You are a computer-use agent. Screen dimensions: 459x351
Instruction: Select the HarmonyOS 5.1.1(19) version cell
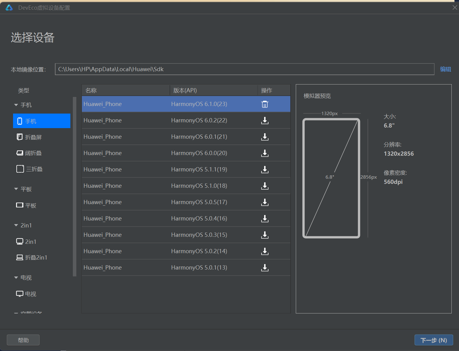[199, 169]
